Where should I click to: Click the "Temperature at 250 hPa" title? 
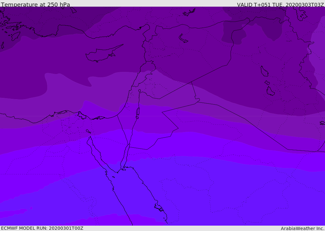tap(36, 4)
